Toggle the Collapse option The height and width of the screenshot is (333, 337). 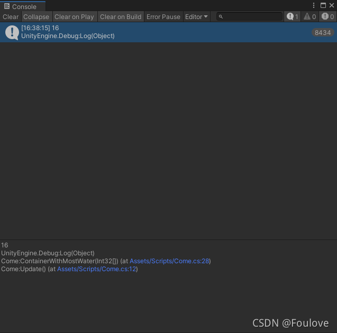[37, 17]
